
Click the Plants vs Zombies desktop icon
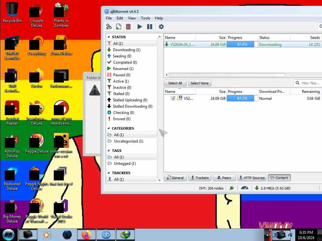coord(61,15)
